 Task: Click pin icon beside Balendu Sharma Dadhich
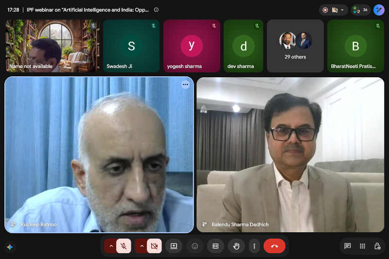204,224
